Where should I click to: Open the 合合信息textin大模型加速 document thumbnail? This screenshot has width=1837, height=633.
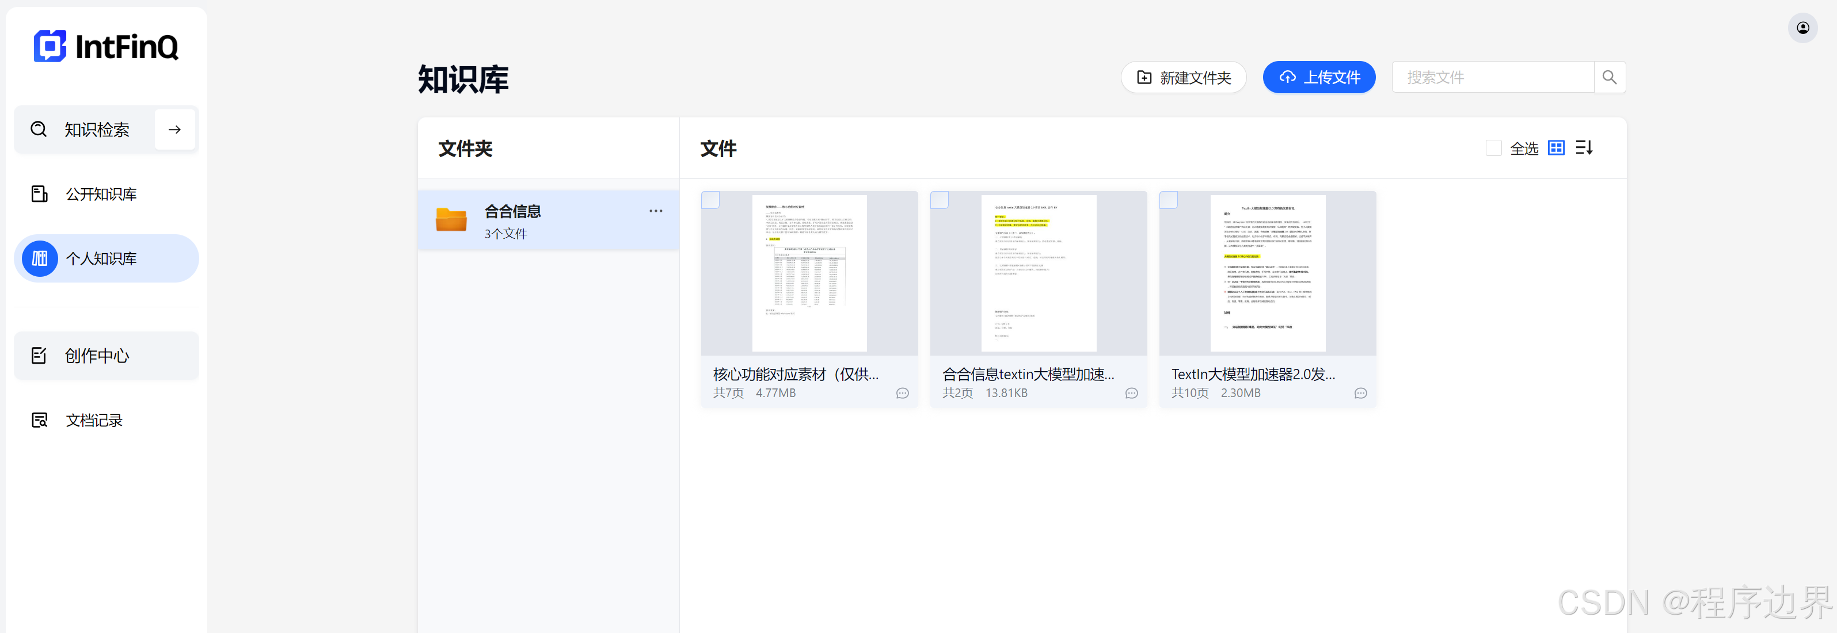1039,273
